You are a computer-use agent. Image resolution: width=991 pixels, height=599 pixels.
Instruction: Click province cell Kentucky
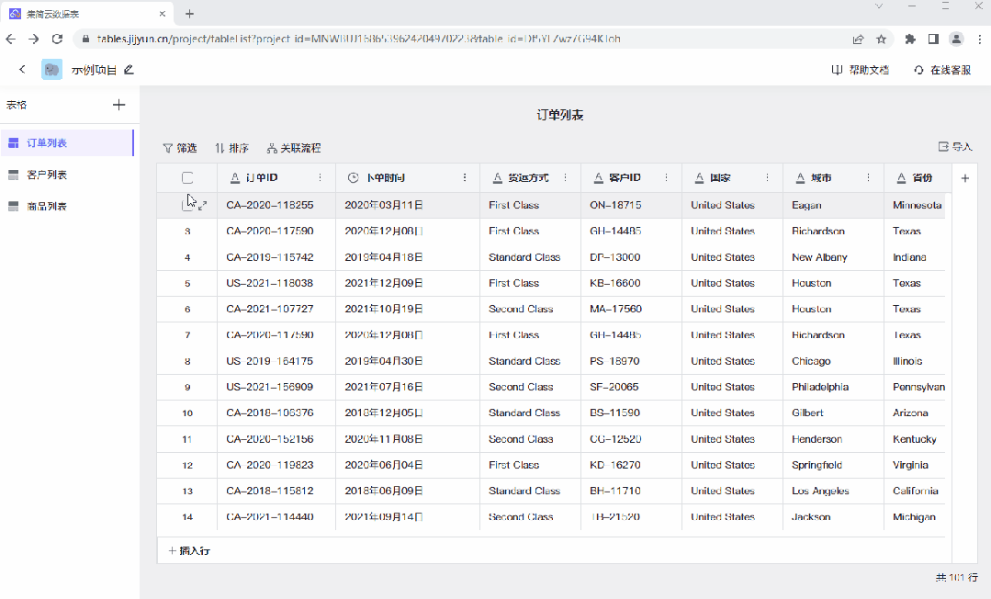[x=915, y=439]
